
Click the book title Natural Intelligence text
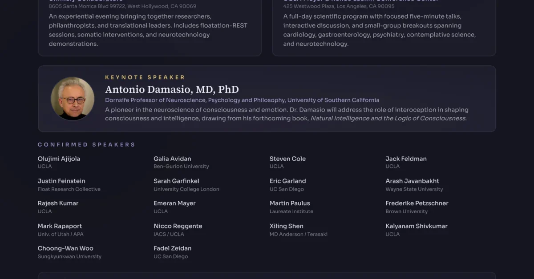(388, 118)
